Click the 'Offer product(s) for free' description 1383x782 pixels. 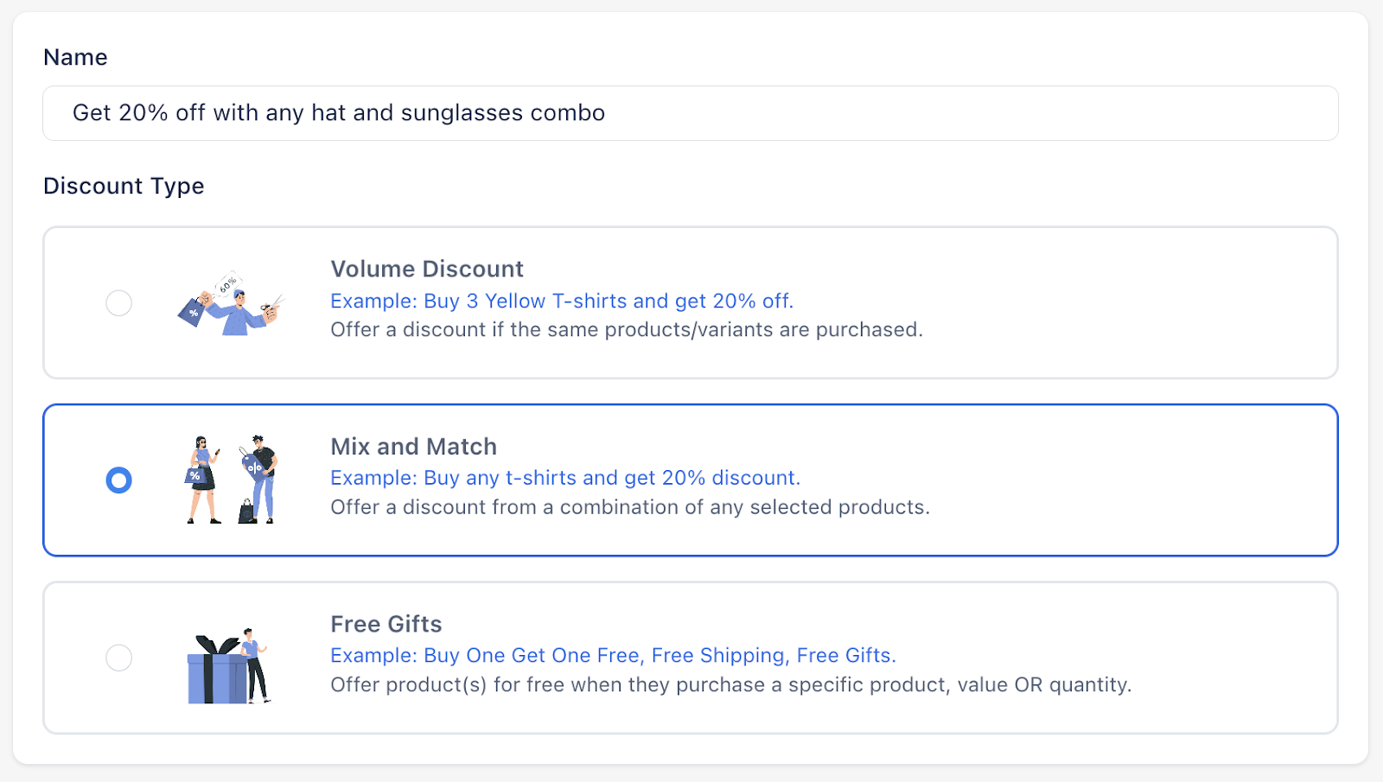tap(730, 685)
